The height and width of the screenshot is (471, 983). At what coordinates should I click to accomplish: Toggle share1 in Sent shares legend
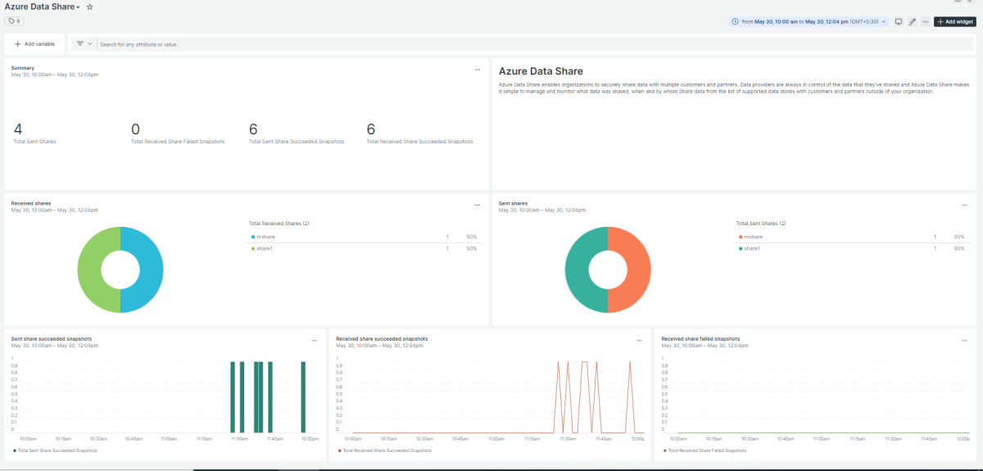click(749, 248)
